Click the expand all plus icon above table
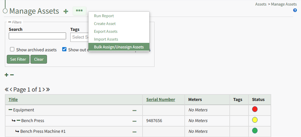The image size is (301, 137). click(6, 75)
